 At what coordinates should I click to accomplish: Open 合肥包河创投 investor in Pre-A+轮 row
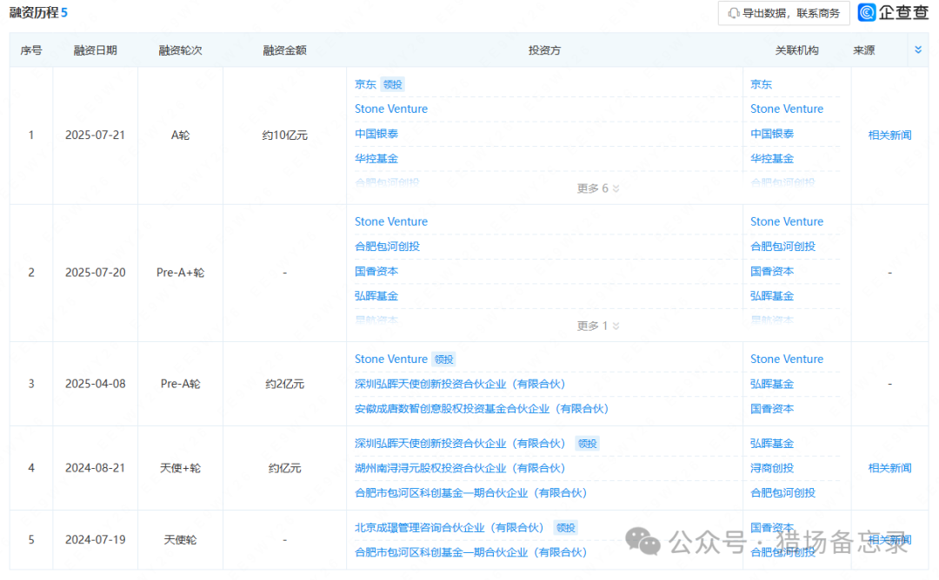click(x=387, y=247)
